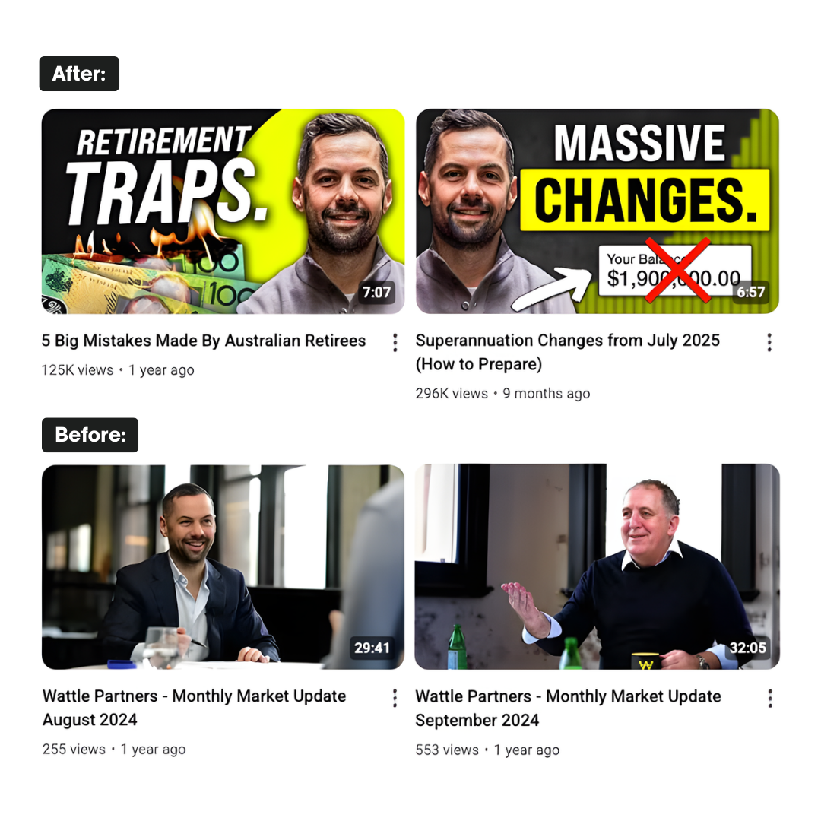Viewport: 821px width, 821px height.
Task: Open the August 2024 market update thumbnail
Action: (x=223, y=566)
